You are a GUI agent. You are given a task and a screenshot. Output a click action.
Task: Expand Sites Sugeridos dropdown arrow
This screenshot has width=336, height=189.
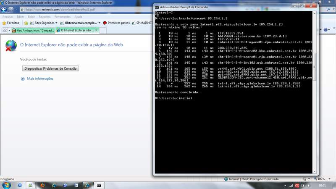(x=56, y=23)
